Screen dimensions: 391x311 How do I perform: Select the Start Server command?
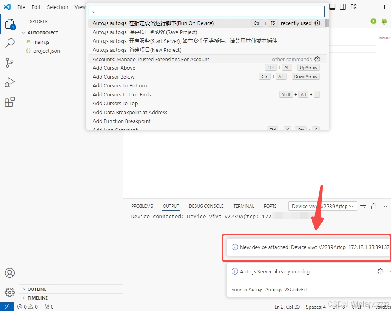[207, 41]
